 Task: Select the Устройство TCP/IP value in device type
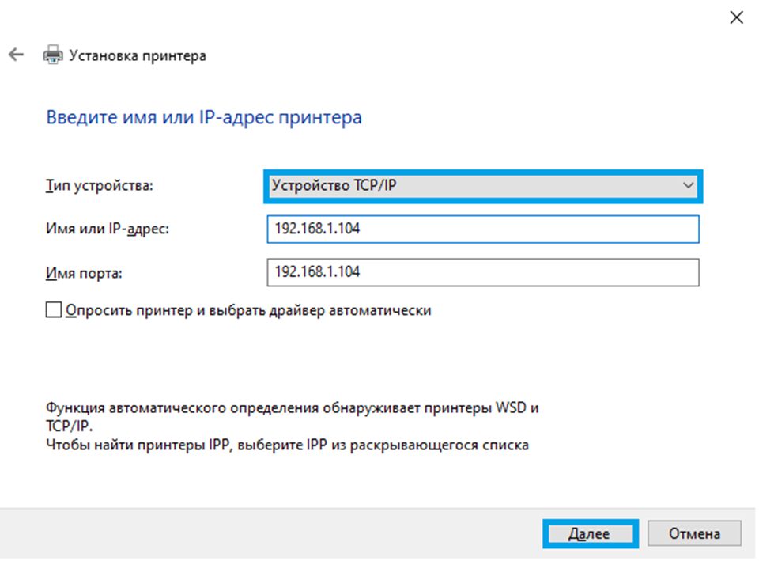coord(332,186)
